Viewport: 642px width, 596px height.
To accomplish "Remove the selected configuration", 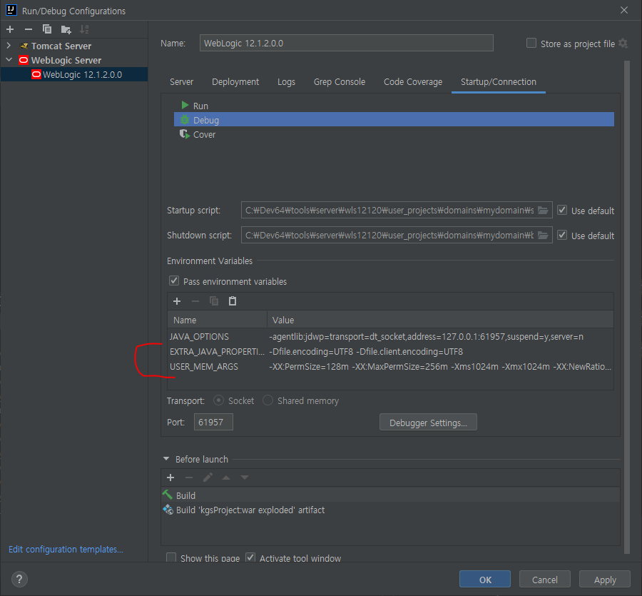I will pos(29,29).
